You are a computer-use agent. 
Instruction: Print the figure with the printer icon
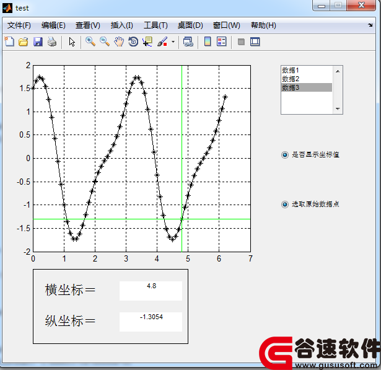[x=52, y=42]
